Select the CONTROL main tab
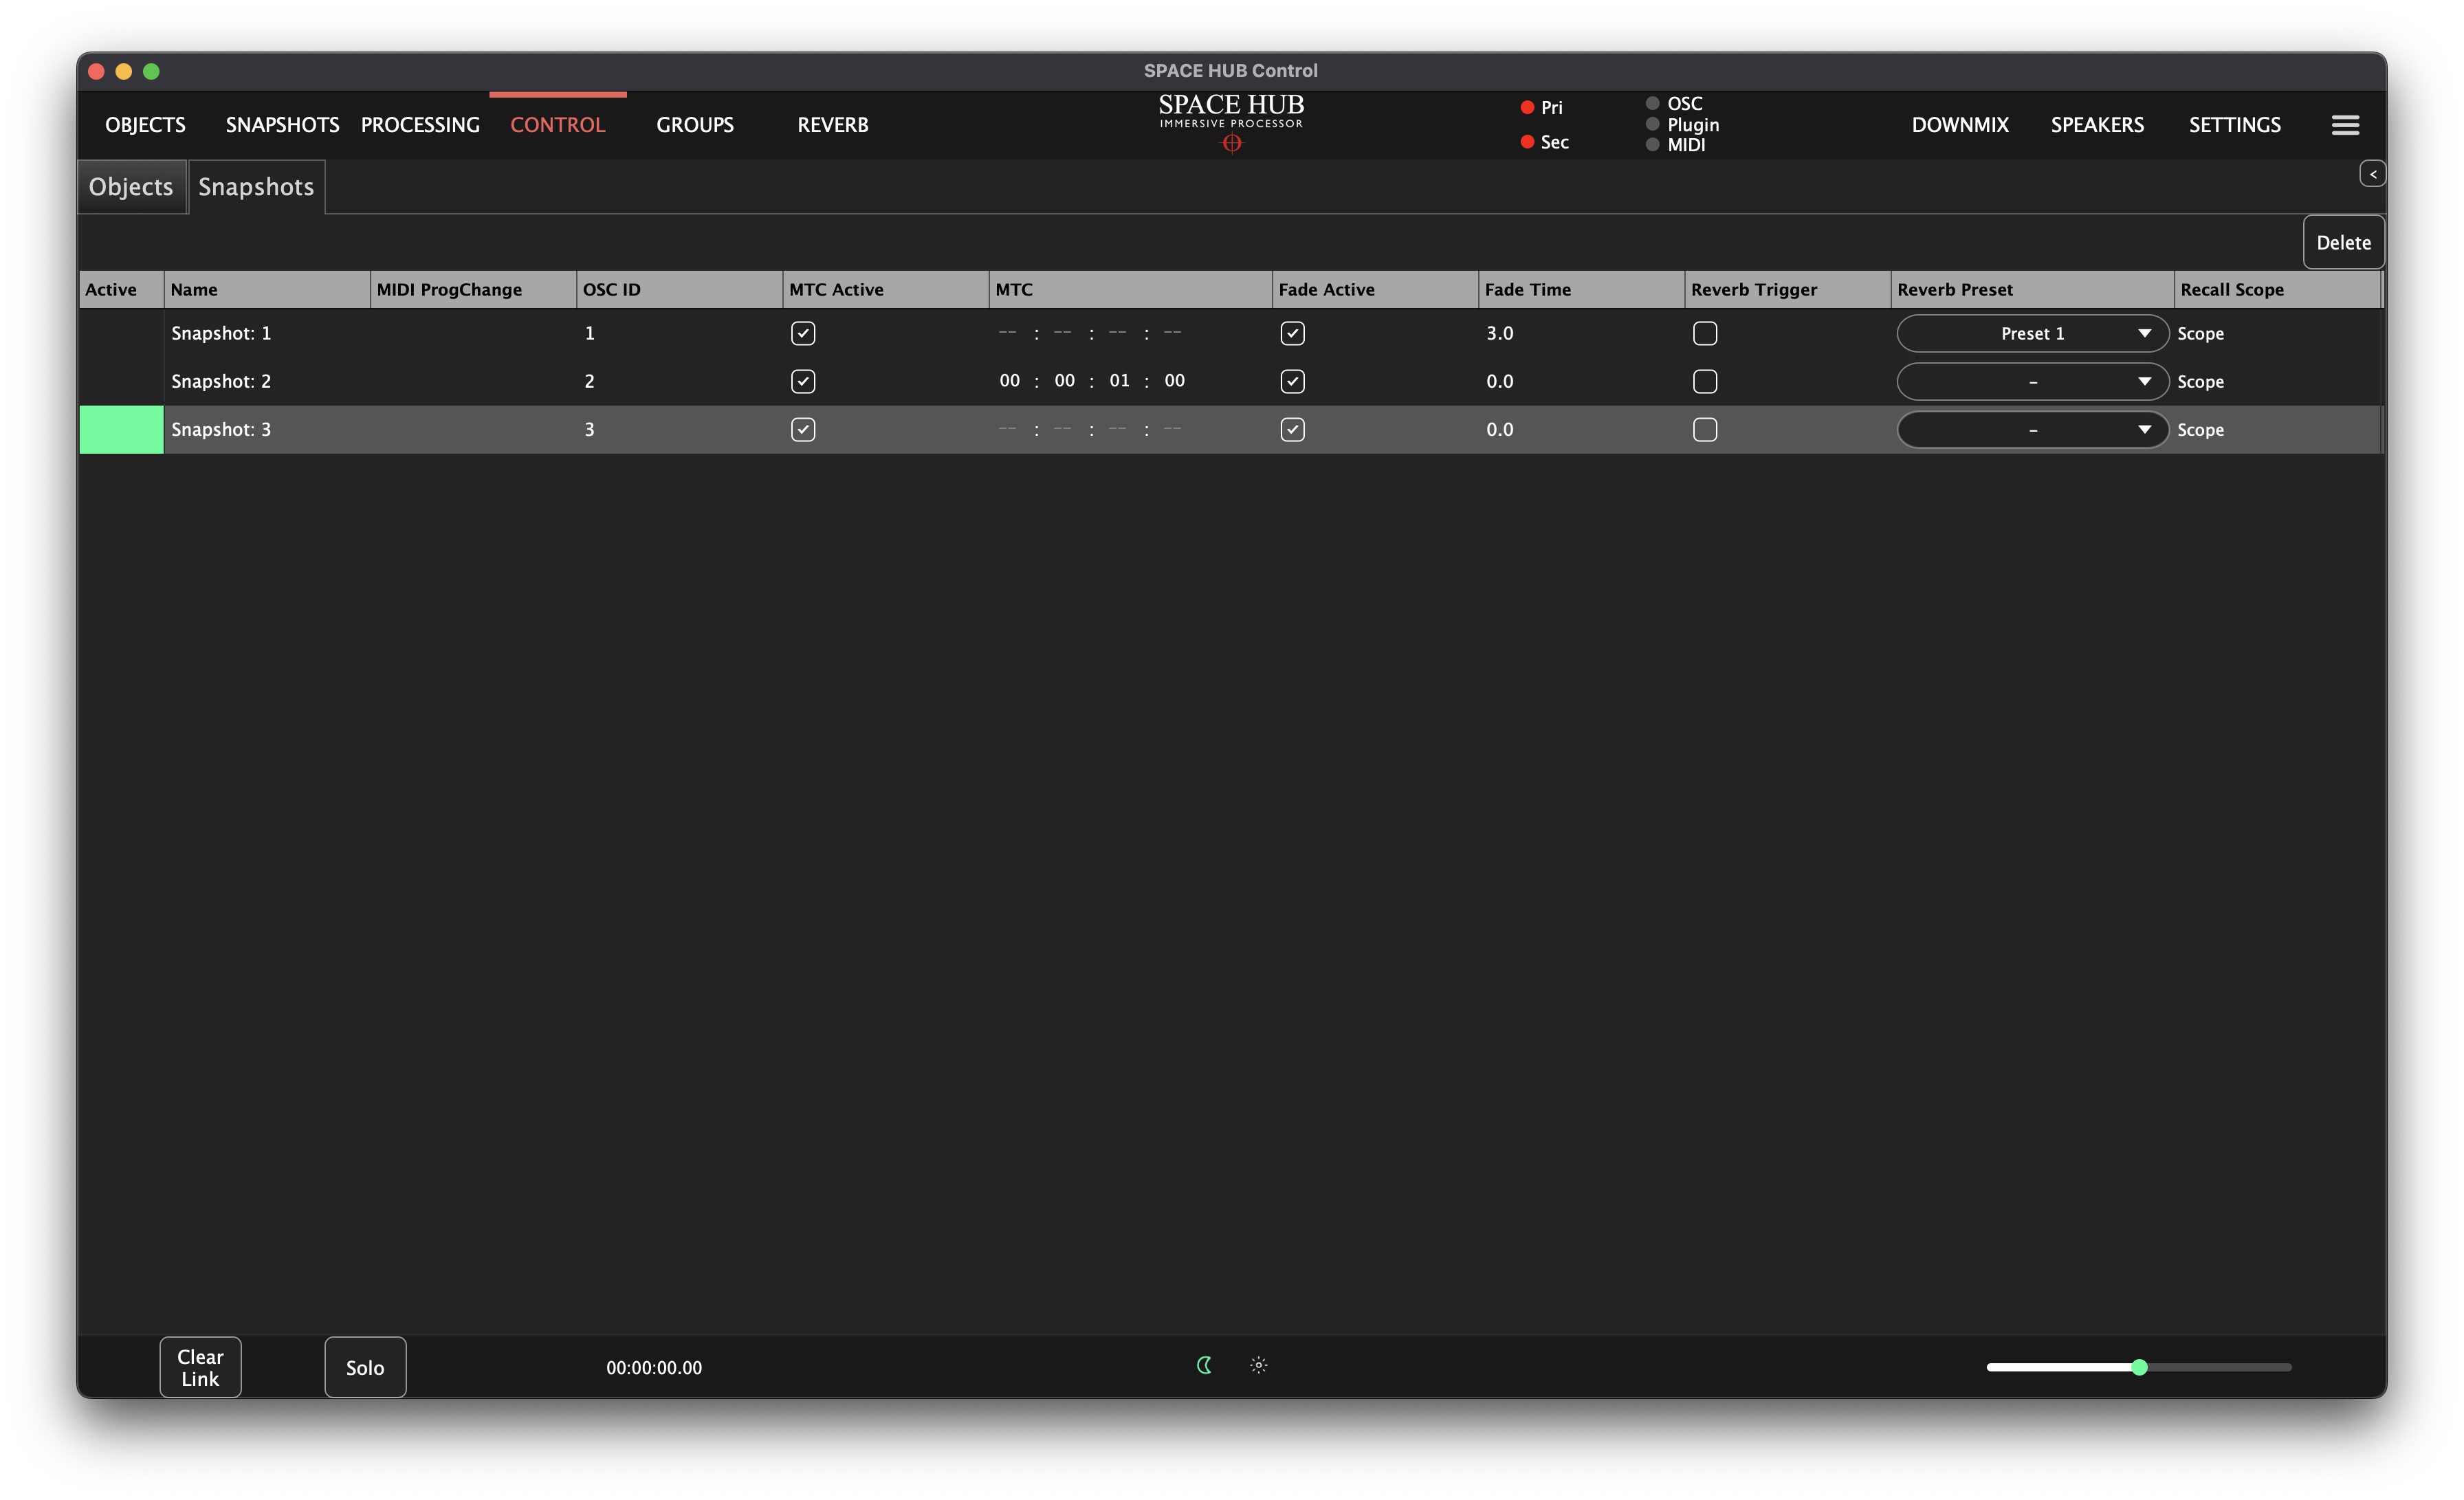 click(558, 125)
